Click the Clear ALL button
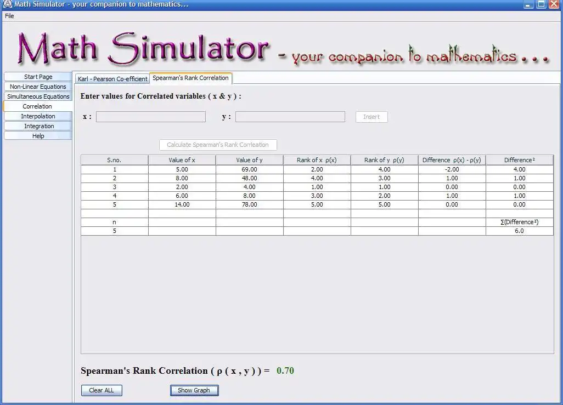 [102, 390]
